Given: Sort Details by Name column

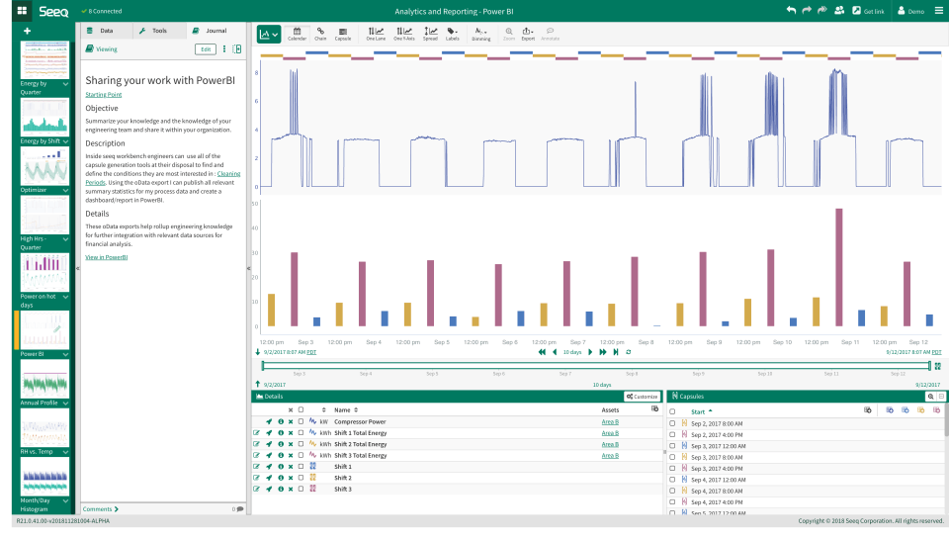Looking at the screenshot, I should coord(346,410).
